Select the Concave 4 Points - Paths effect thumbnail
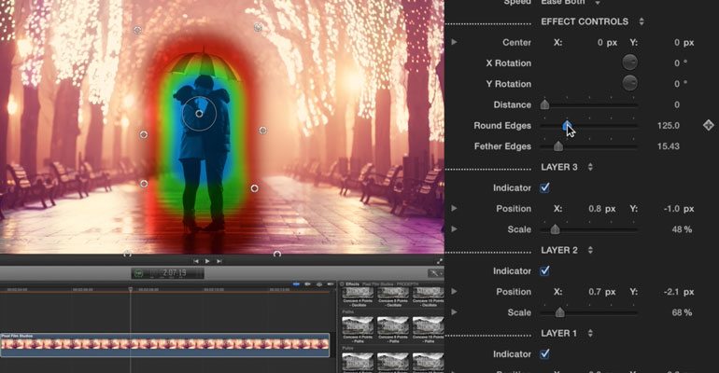The height and width of the screenshot is (373, 719). tap(358, 325)
